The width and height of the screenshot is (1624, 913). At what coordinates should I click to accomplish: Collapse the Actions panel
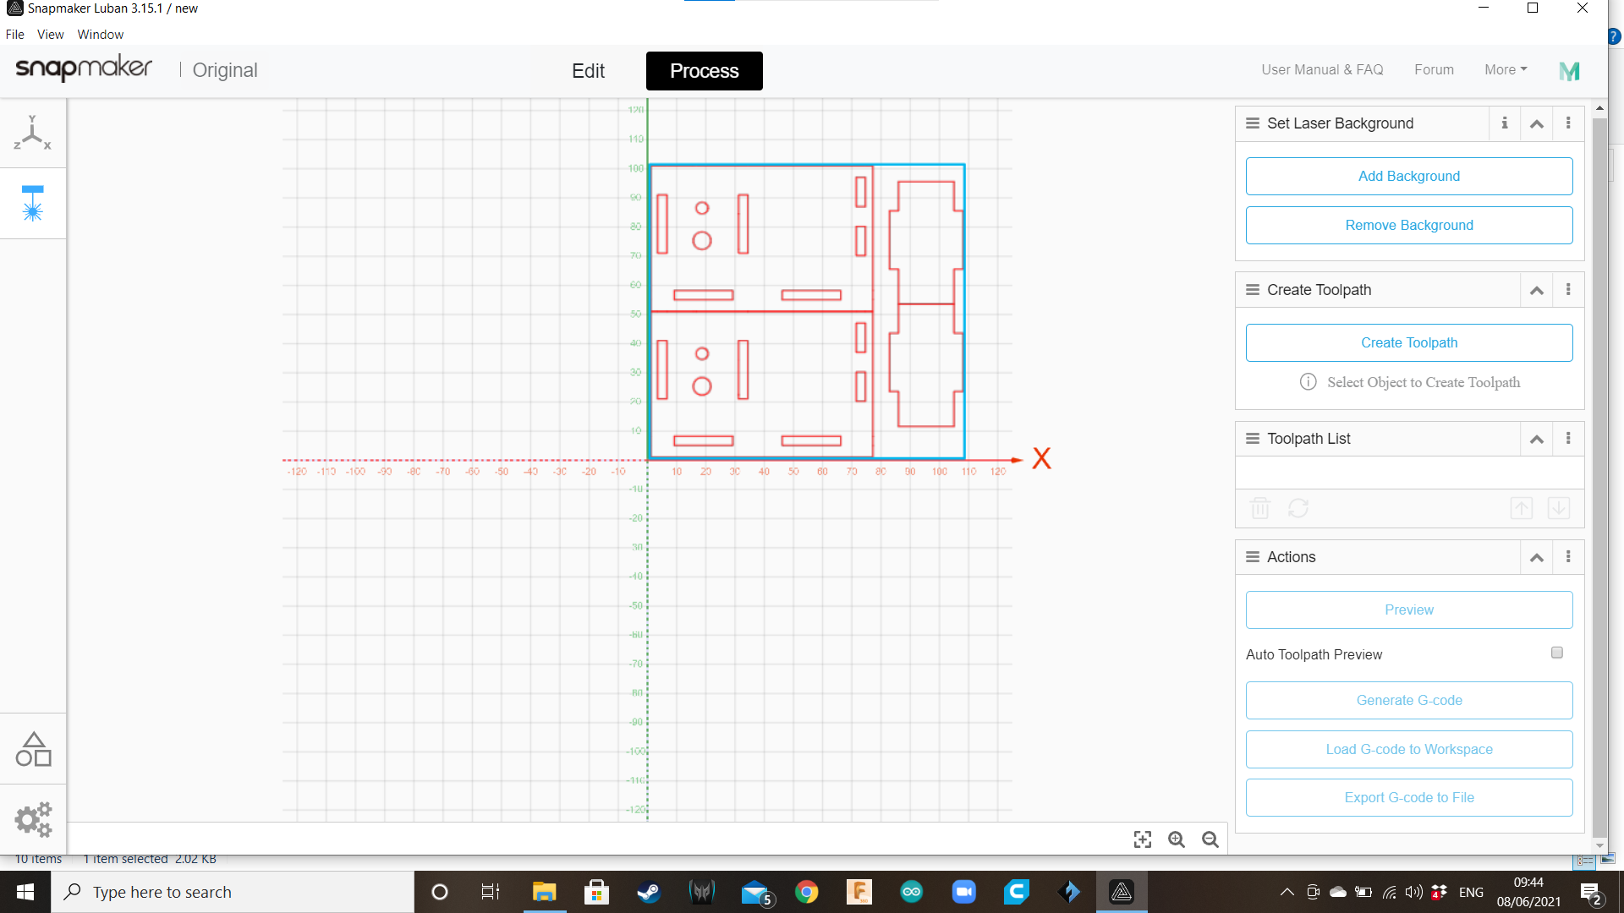[1536, 557]
